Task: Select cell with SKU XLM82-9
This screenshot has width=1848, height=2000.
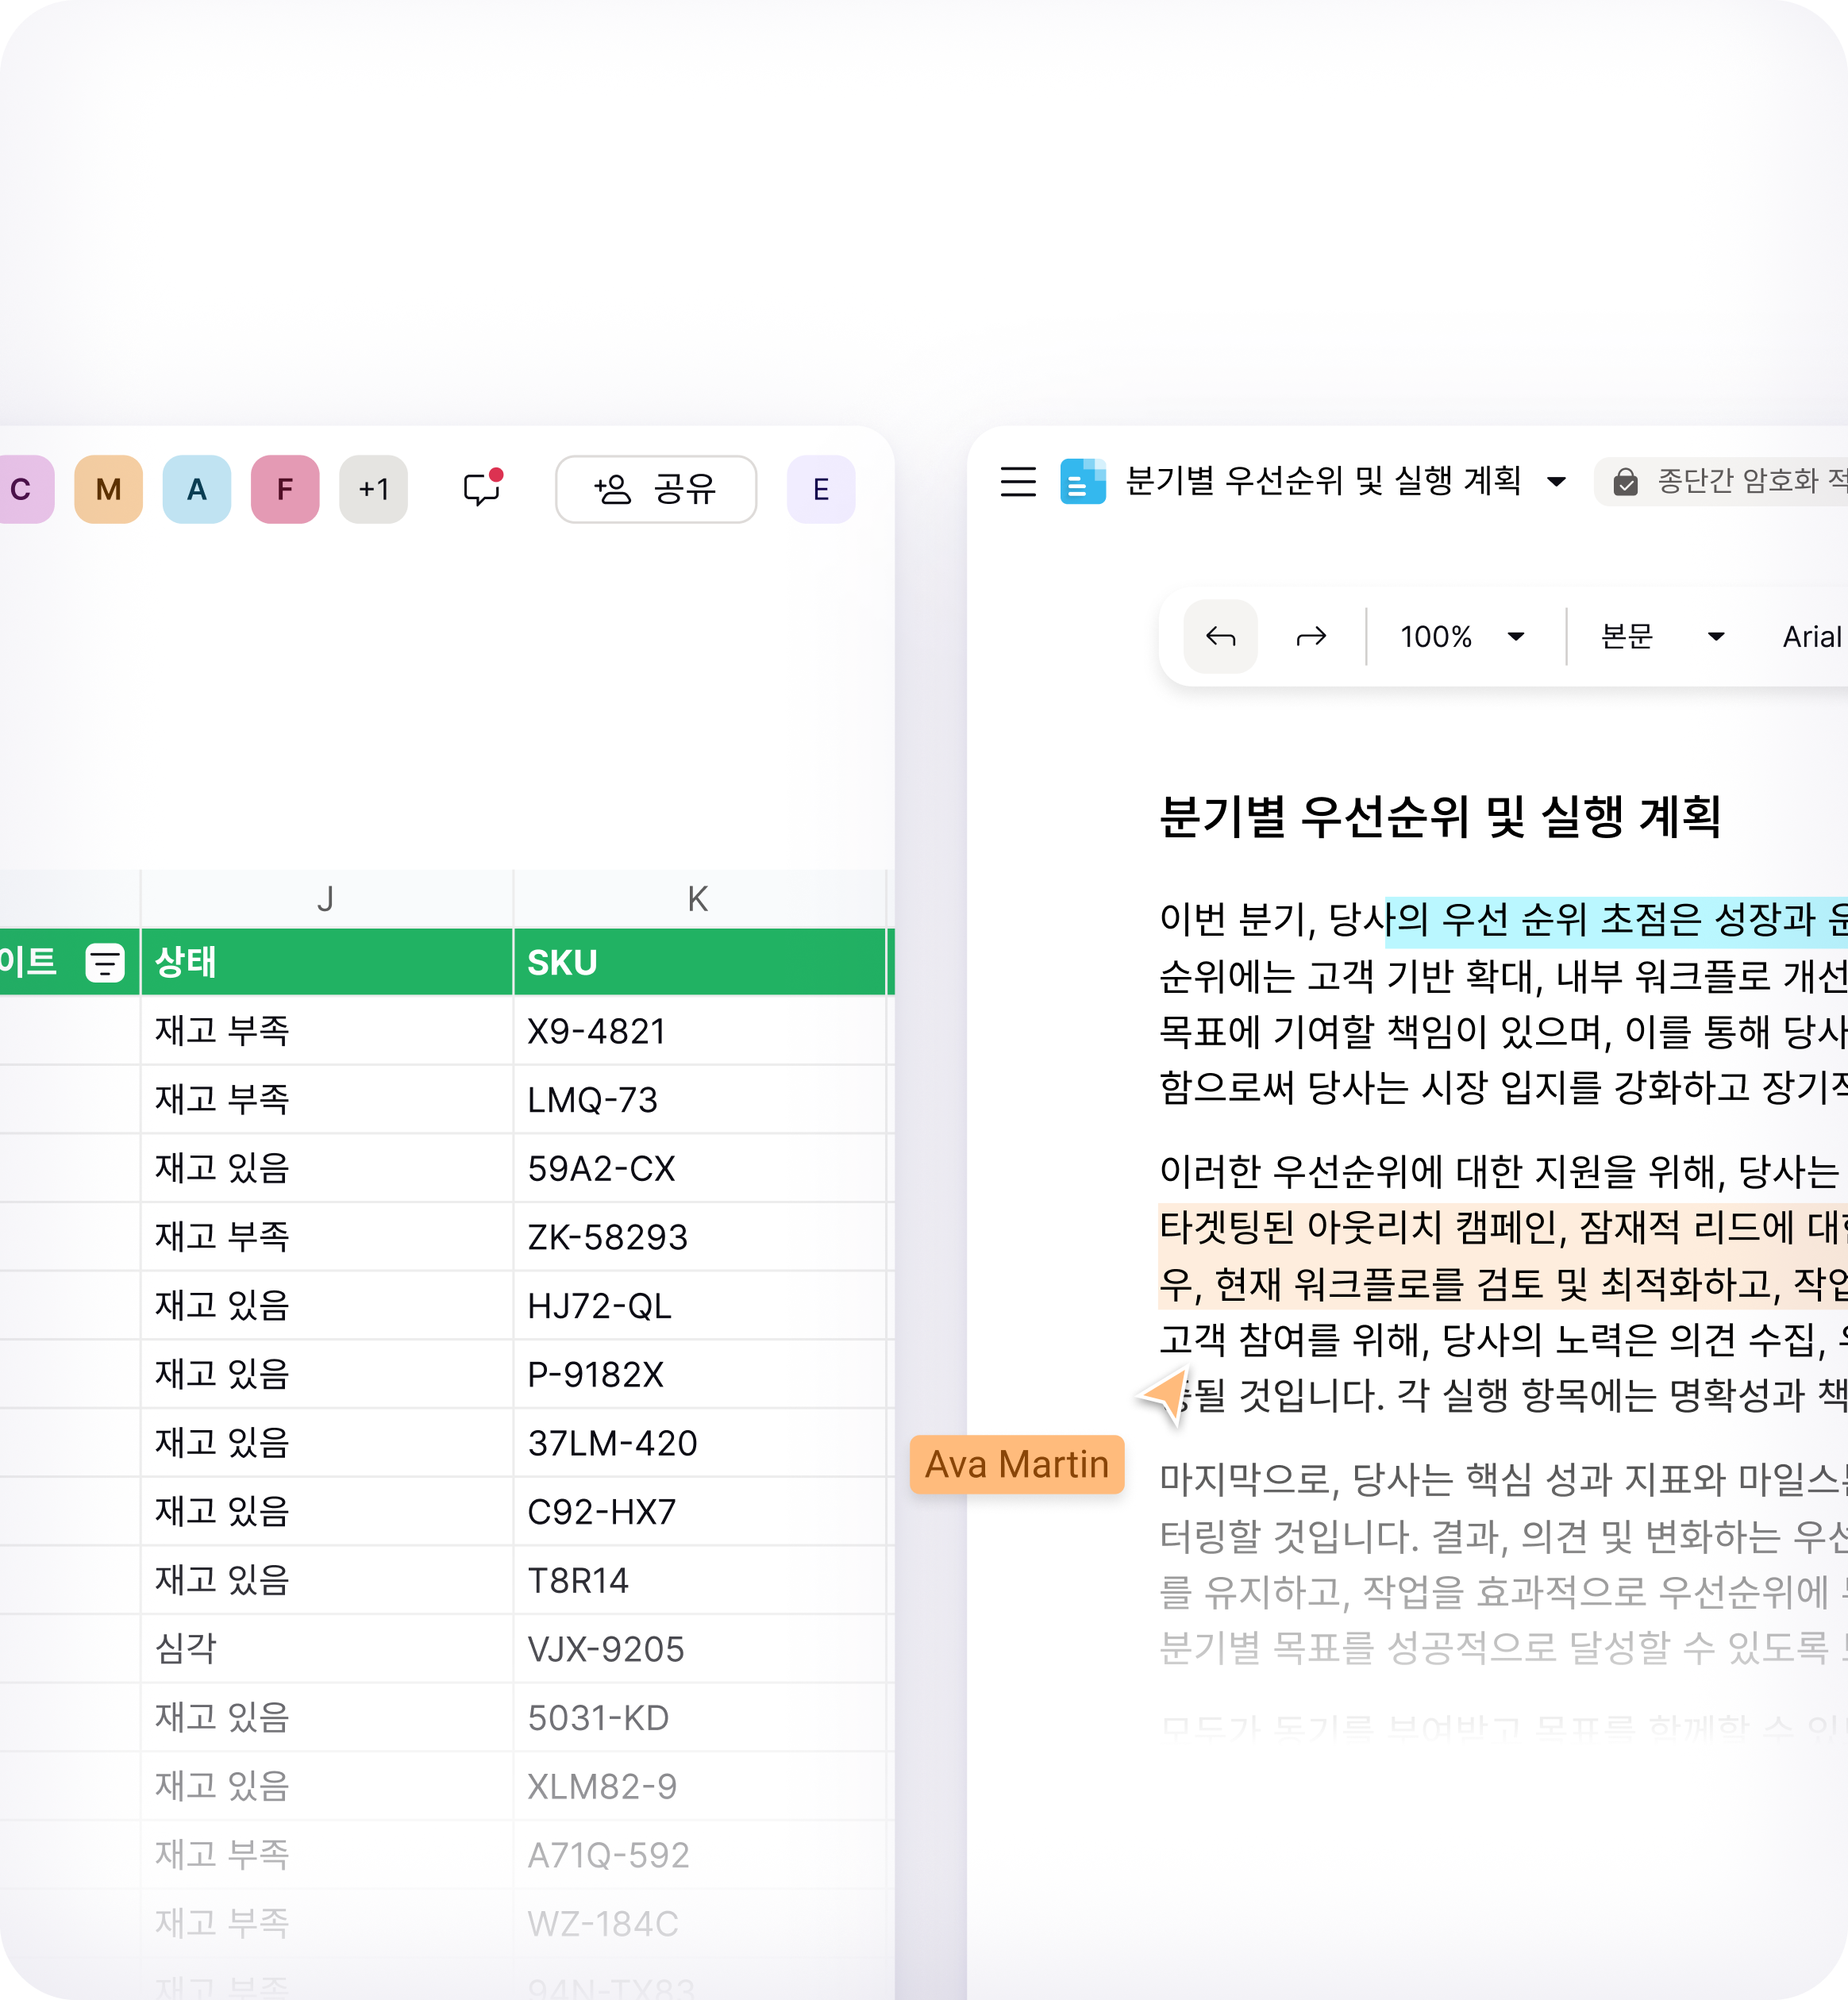Action: (x=699, y=1786)
